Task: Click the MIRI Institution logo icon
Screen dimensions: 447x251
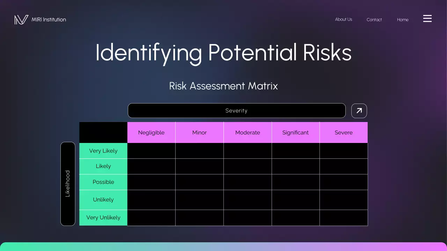Action: point(20,20)
